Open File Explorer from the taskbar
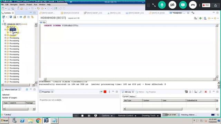 [x=30, y=121]
